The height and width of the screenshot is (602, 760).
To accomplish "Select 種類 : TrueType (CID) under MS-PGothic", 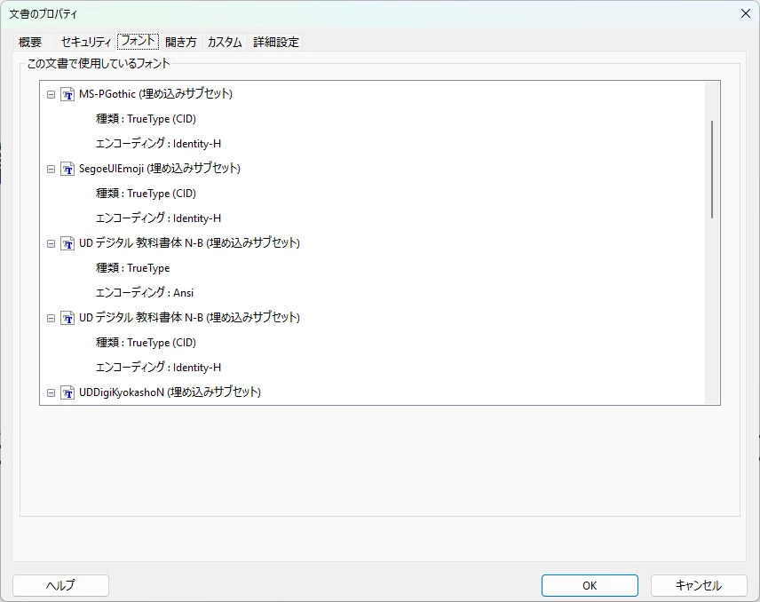I will [x=146, y=119].
